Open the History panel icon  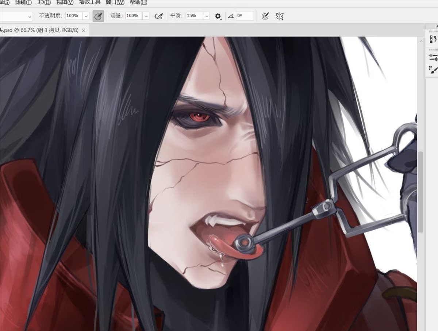point(433,39)
